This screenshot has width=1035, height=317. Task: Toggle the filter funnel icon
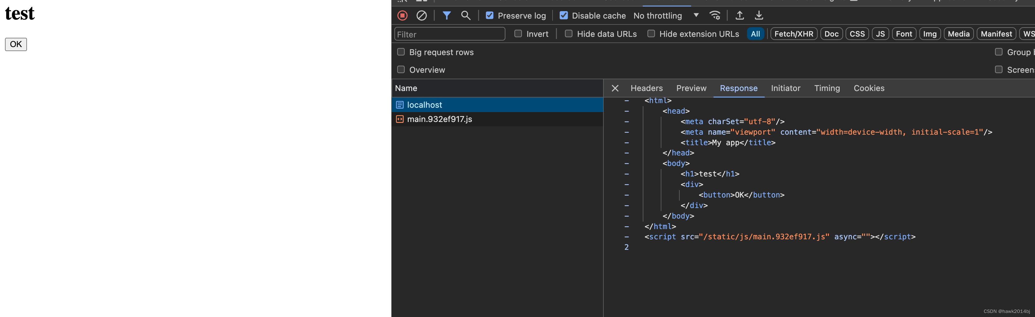[x=446, y=16]
